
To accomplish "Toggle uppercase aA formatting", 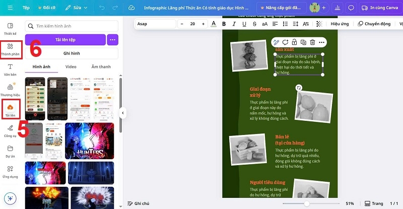I will click(265, 24).
